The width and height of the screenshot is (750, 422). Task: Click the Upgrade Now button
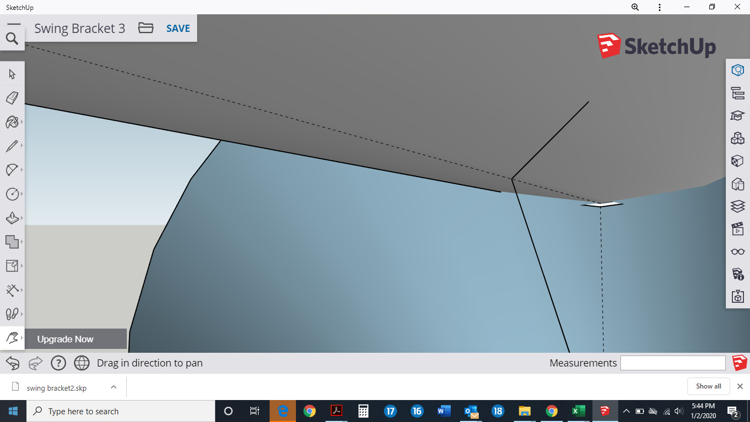tap(76, 339)
